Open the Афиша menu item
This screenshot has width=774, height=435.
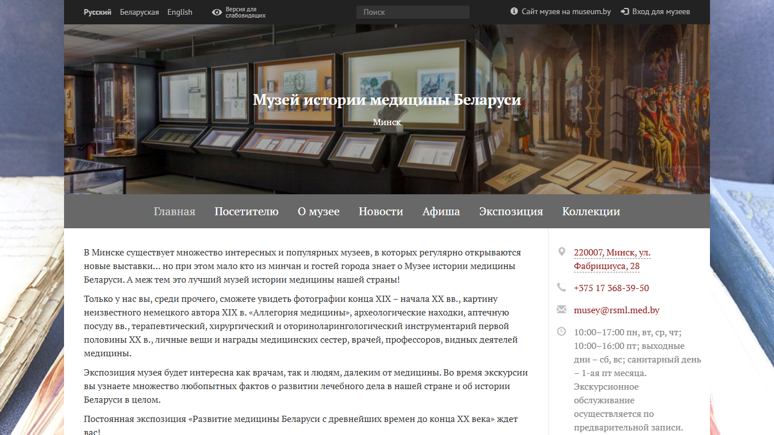441,211
